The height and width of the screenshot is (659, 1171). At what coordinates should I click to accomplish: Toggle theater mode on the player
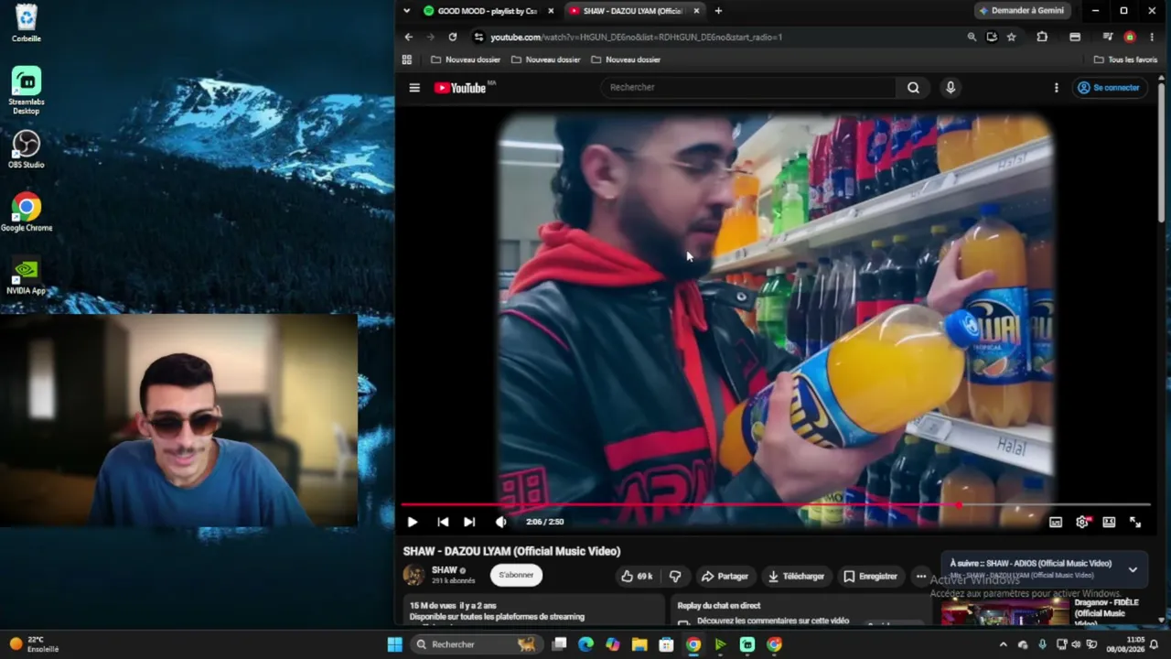tap(1109, 522)
